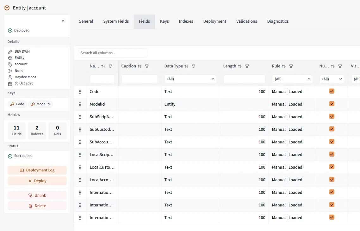
Task: Select the Fields tab
Action: (144, 21)
